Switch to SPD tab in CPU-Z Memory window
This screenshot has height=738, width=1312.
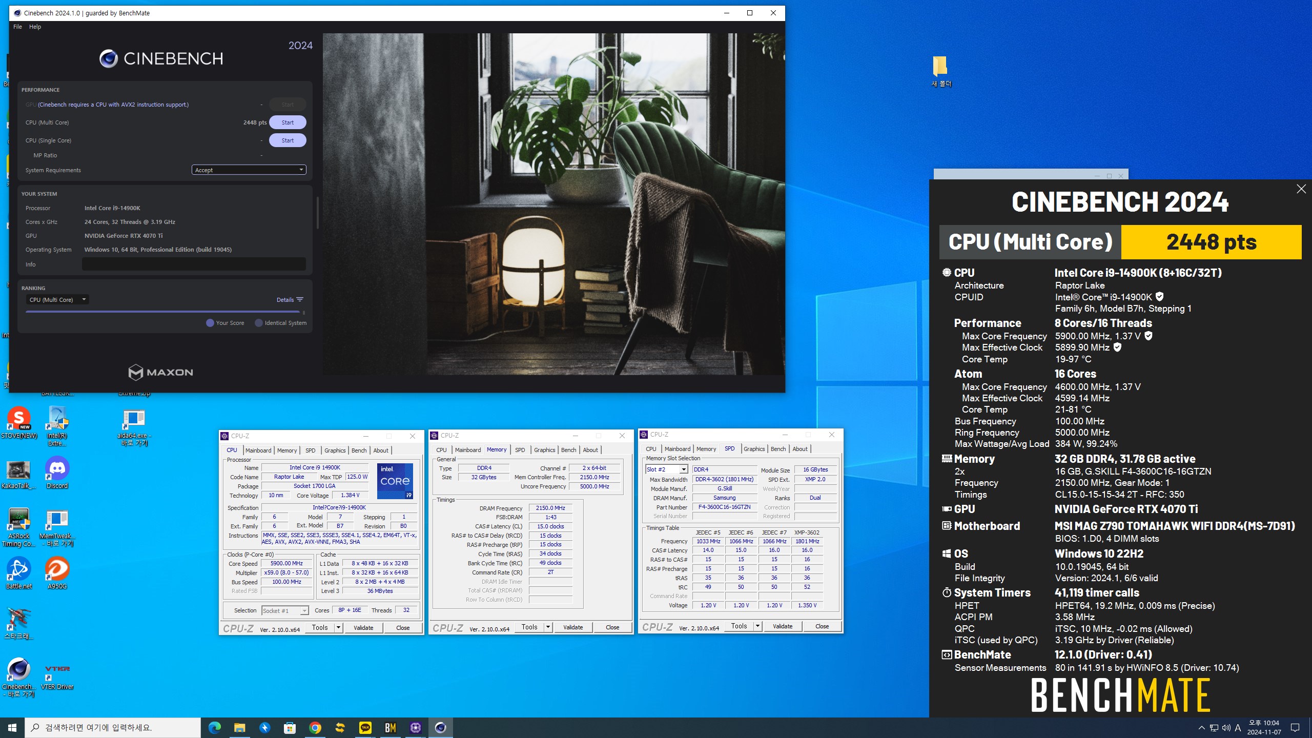520,450
